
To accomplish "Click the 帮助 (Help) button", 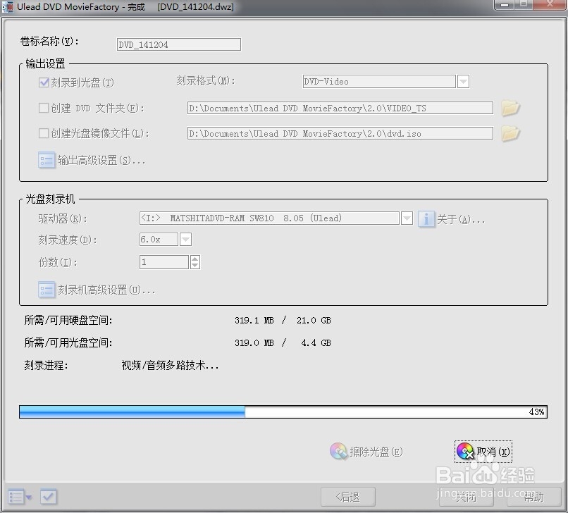I will click(534, 497).
